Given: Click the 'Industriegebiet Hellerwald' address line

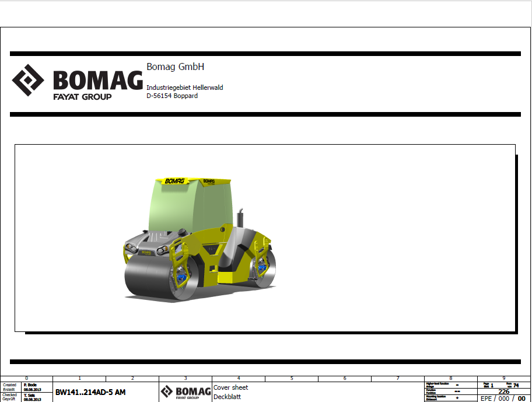Looking at the screenshot, I should [184, 88].
